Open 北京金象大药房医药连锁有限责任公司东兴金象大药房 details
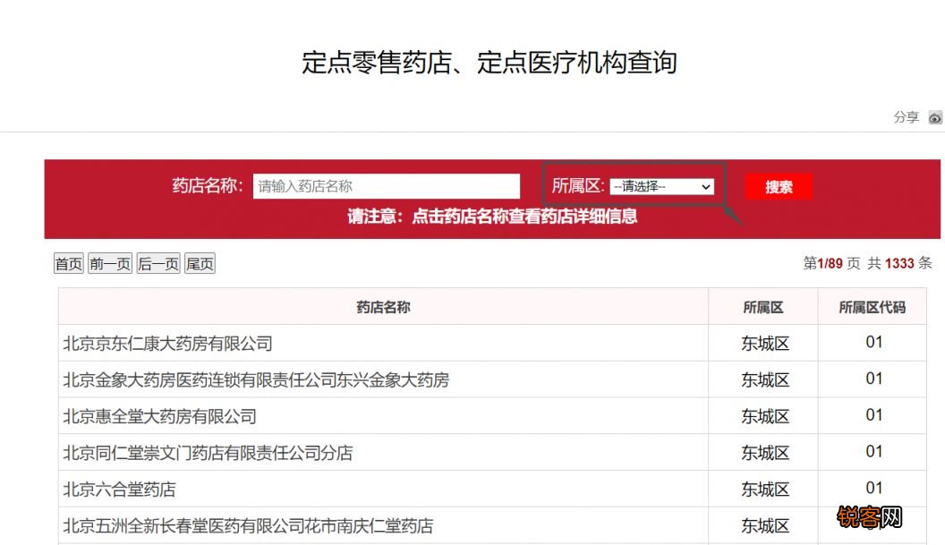Screen dimensions: 945x545 pos(256,379)
